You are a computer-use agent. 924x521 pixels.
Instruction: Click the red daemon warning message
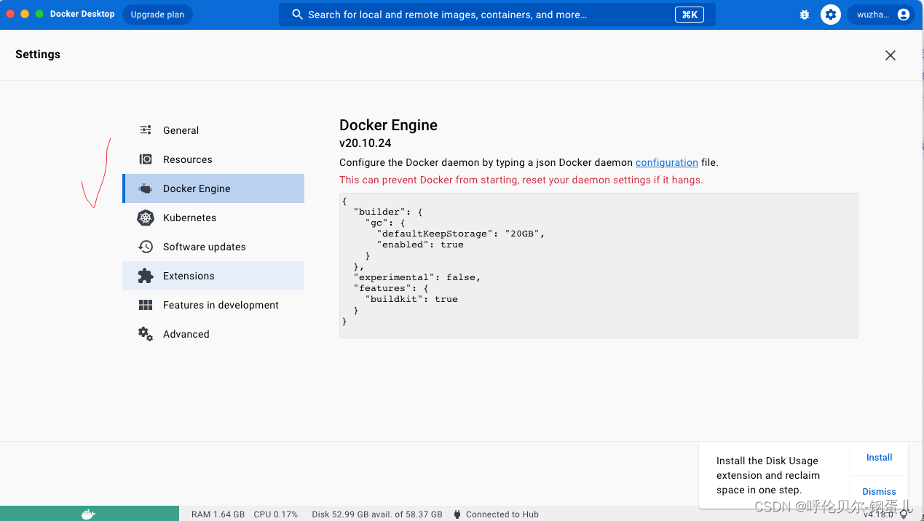(521, 180)
